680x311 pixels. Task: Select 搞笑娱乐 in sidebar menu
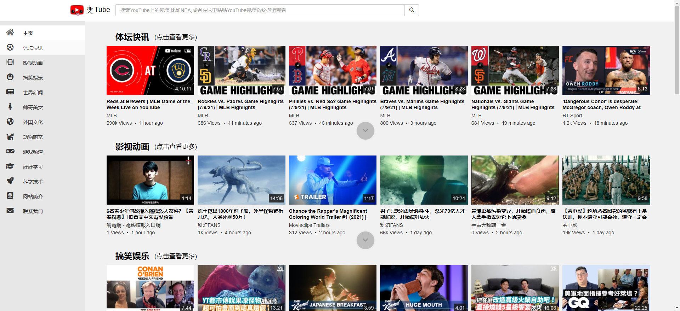coord(42,77)
